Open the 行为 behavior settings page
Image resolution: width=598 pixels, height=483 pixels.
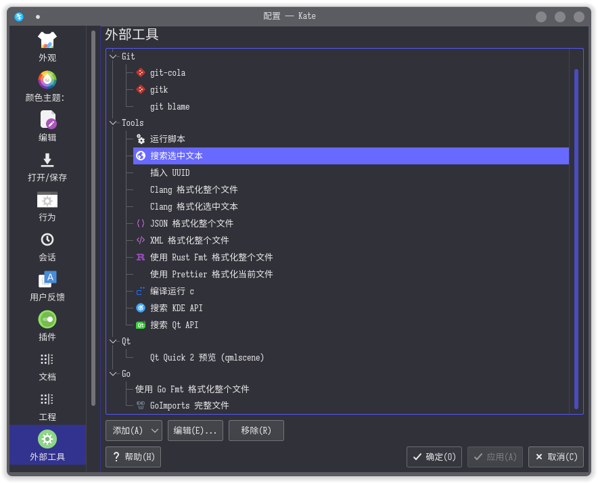[x=47, y=207]
